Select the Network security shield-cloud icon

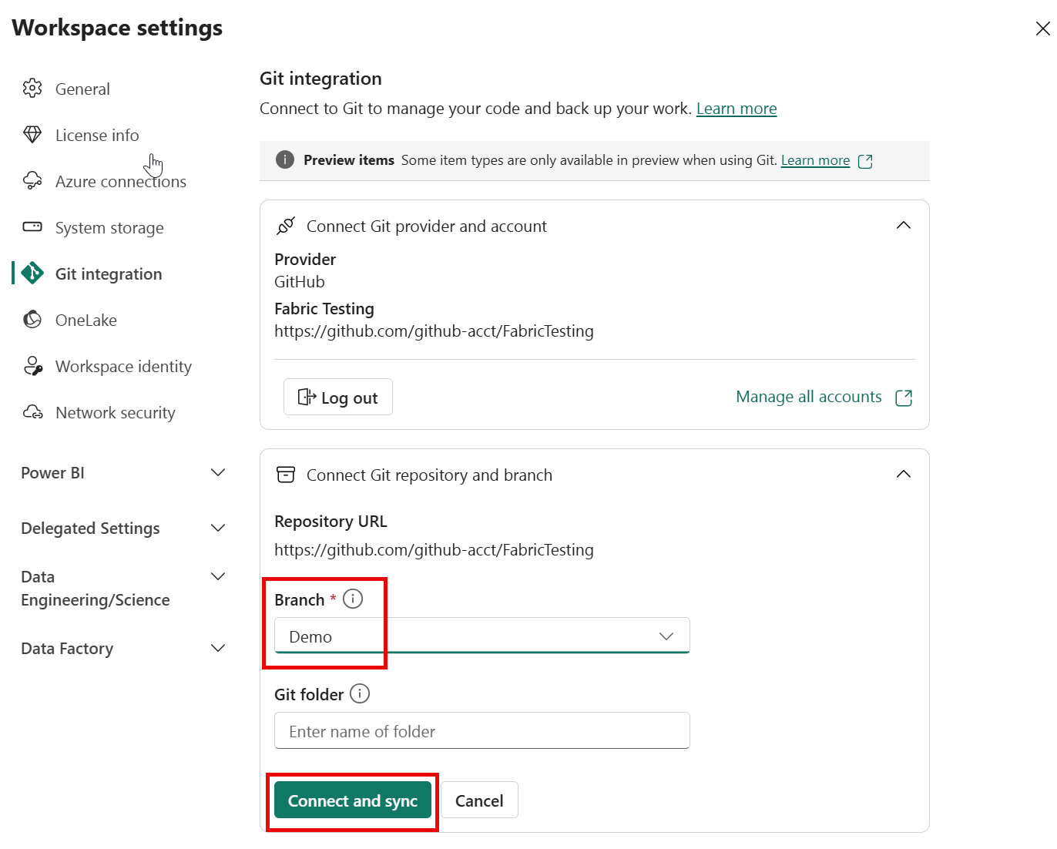[33, 411]
